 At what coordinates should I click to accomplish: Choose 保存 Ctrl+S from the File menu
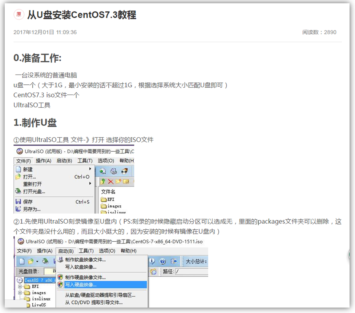coord(55,201)
